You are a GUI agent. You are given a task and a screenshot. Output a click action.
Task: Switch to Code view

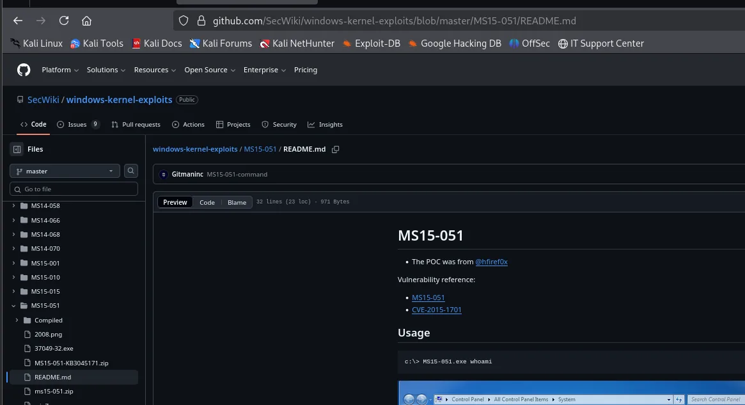coord(207,202)
